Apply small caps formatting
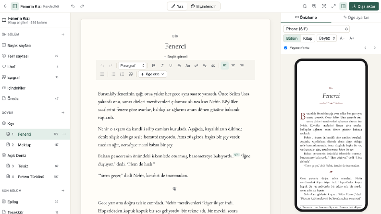Image resolution: width=381 pixels, height=214 pixels. point(187,66)
